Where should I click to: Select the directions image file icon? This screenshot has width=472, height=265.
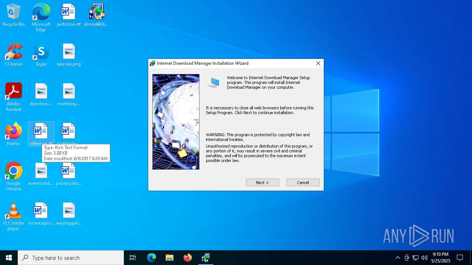tap(41, 95)
